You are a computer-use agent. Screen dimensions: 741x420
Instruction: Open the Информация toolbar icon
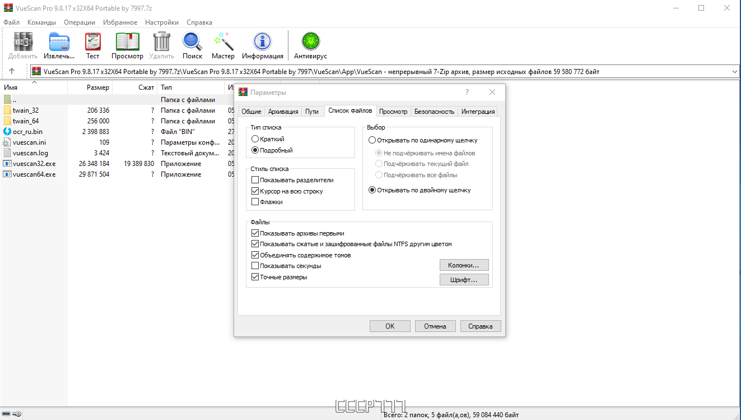click(x=262, y=41)
